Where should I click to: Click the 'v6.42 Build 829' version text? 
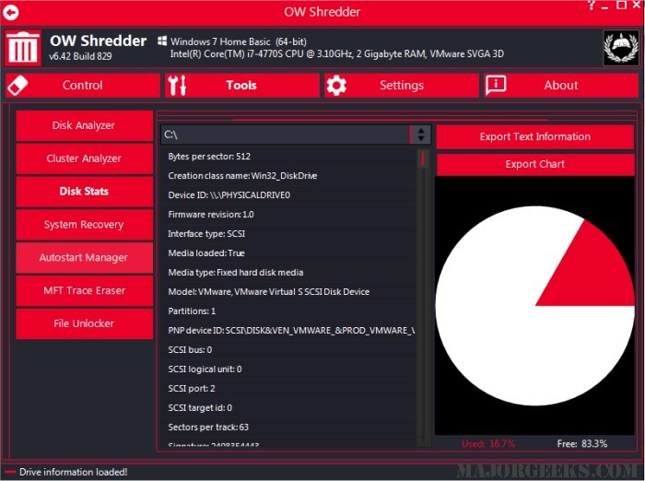point(80,56)
